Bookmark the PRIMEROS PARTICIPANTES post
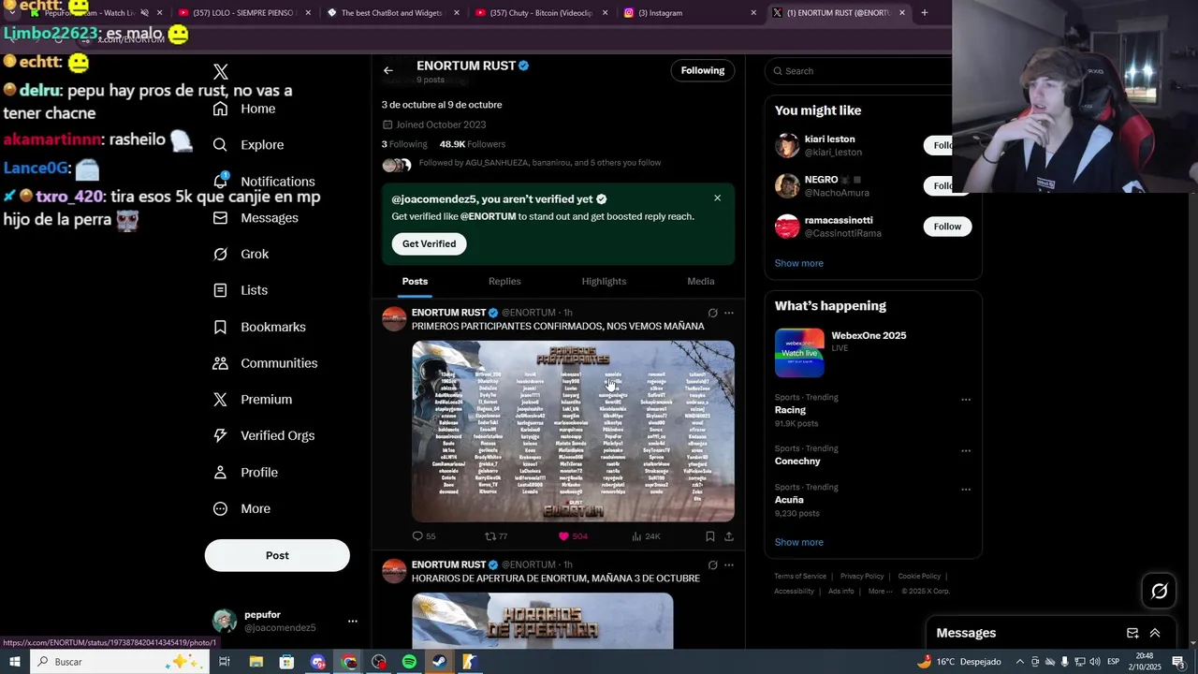The width and height of the screenshot is (1198, 674). pyautogui.click(x=710, y=536)
